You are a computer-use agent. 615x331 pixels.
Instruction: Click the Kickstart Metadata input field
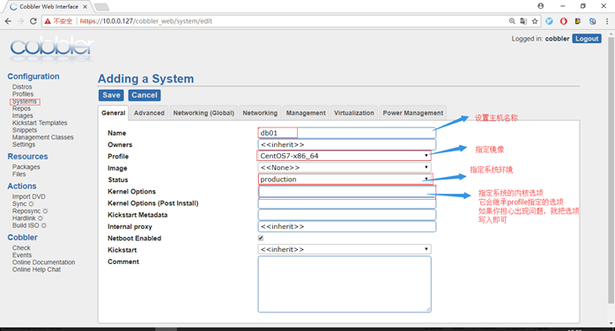coord(347,215)
